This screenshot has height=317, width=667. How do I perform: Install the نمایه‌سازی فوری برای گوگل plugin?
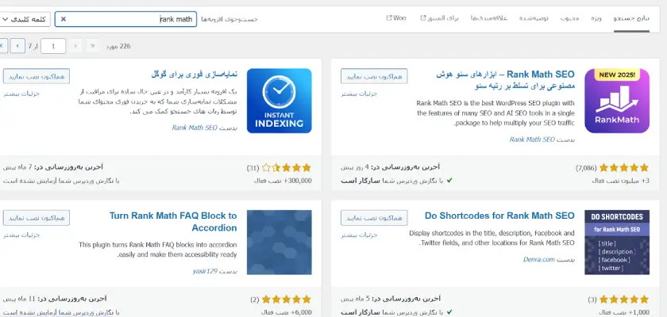[x=37, y=76]
